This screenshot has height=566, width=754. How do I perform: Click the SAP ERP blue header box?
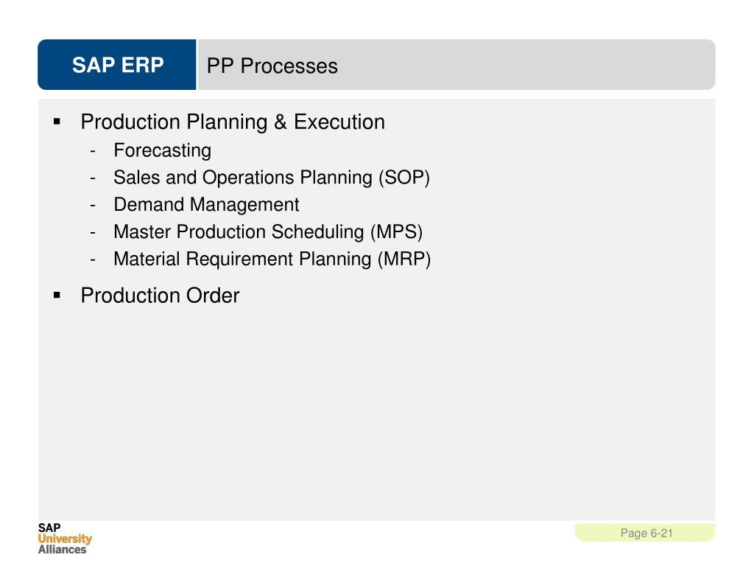point(117,65)
